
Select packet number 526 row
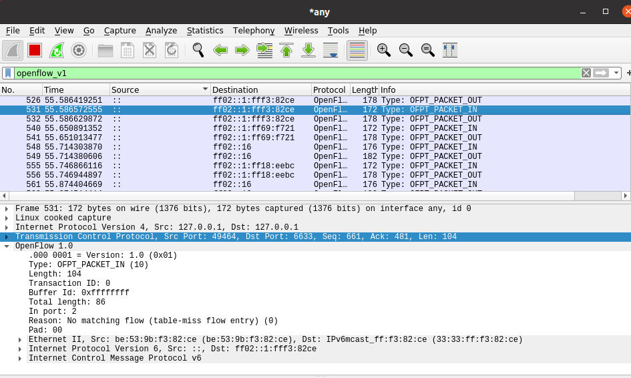pyautogui.click(x=315, y=100)
